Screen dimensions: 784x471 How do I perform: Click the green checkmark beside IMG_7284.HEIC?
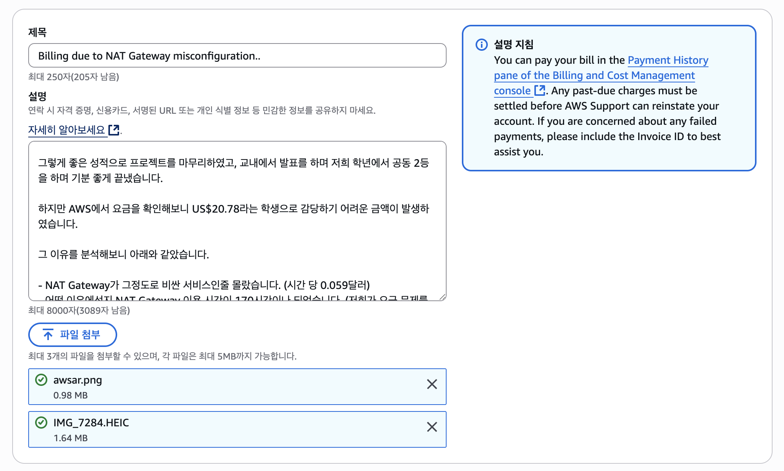click(41, 423)
